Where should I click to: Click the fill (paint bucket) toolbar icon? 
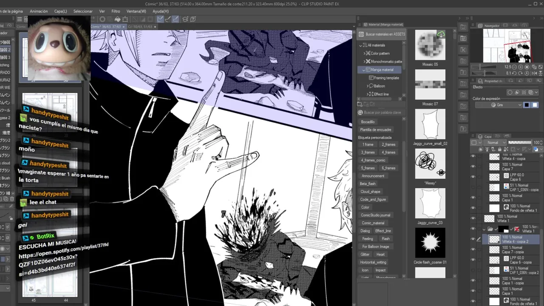point(118,19)
